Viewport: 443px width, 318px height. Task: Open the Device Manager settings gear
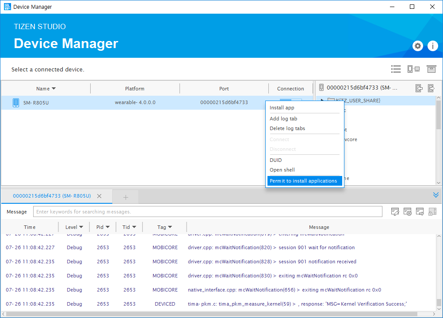417,46
